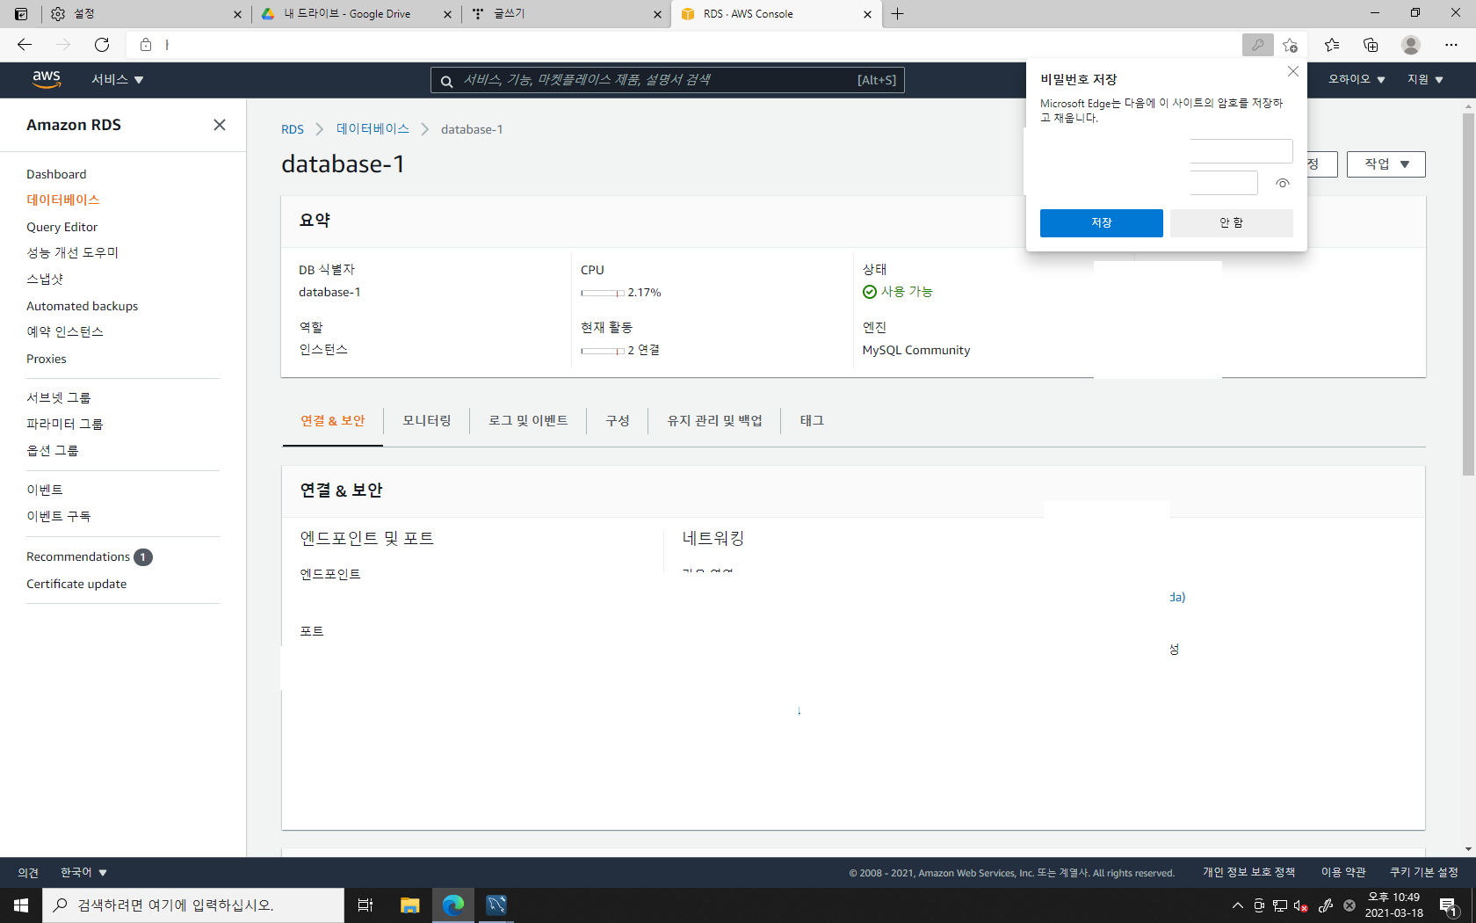Switch to the 구성 tab
Screen dimensions: 1476x923
(618, 421)
